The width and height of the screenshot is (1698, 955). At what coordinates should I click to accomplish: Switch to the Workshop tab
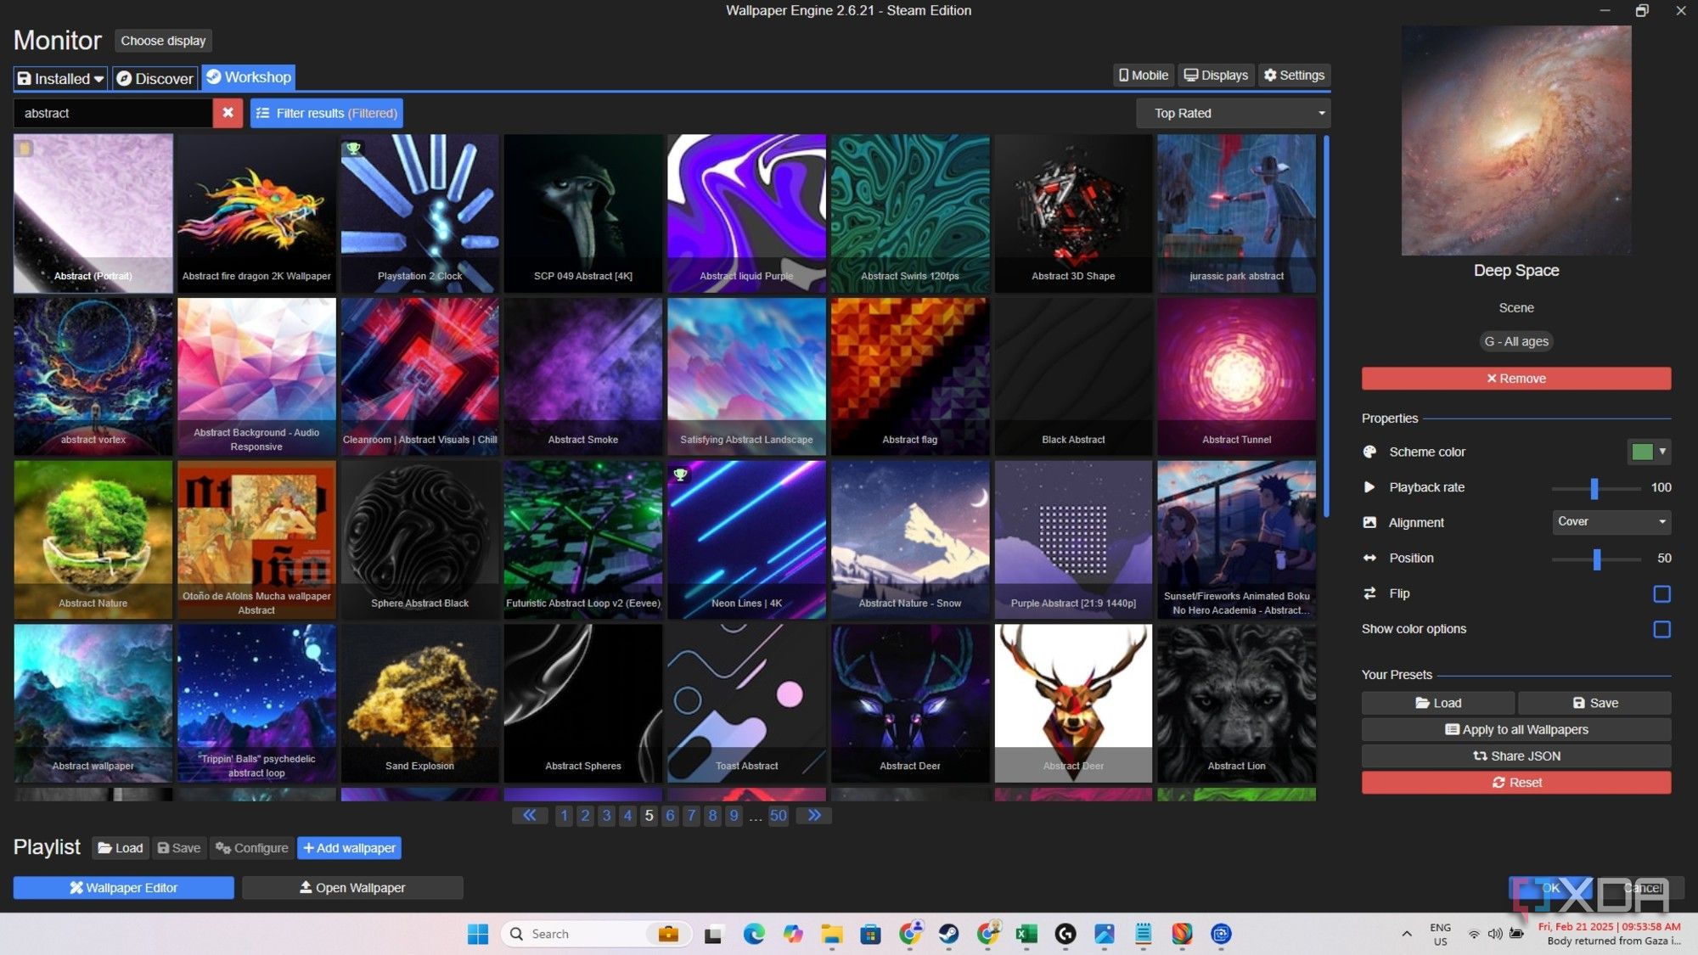tap(248, 76)
